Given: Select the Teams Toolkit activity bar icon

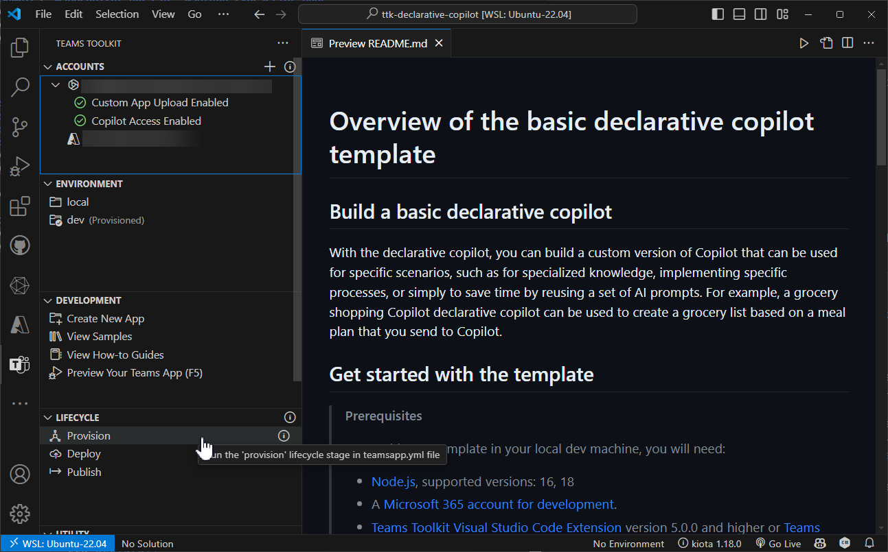Looking at the screenshot, I should tap(20, 364).
